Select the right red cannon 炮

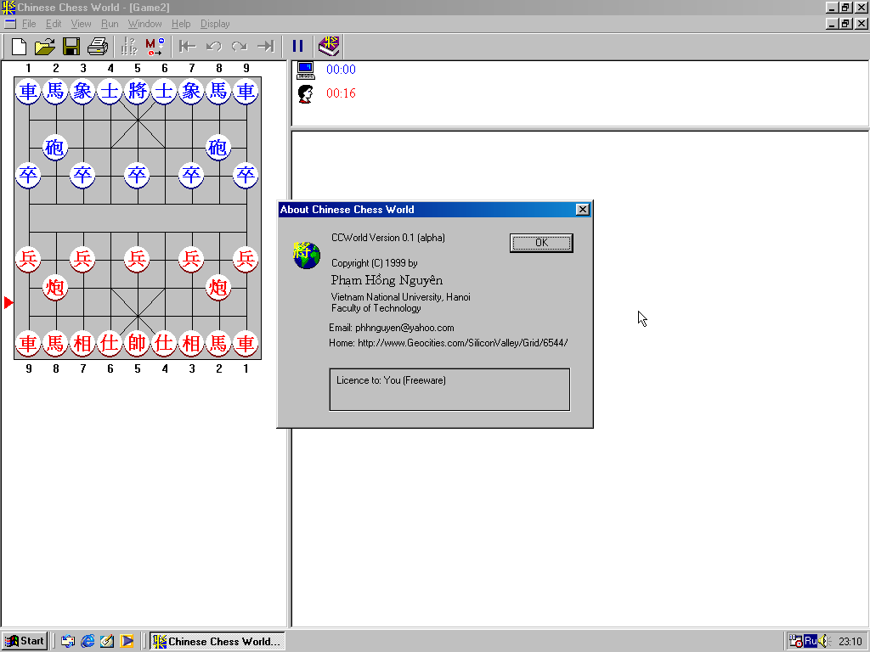coord(218,287)
